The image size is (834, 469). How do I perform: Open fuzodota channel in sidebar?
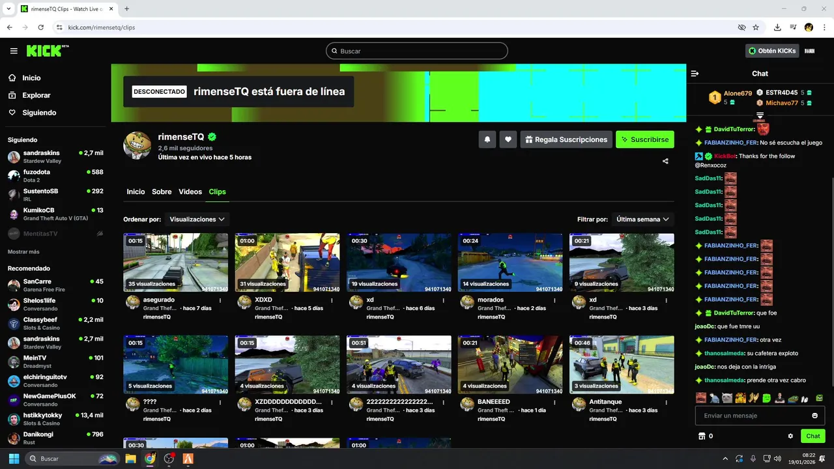tap(55, 176)
